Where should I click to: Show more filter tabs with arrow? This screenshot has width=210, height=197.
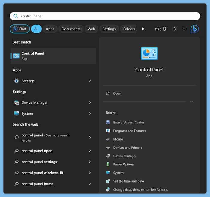point(143,29)
